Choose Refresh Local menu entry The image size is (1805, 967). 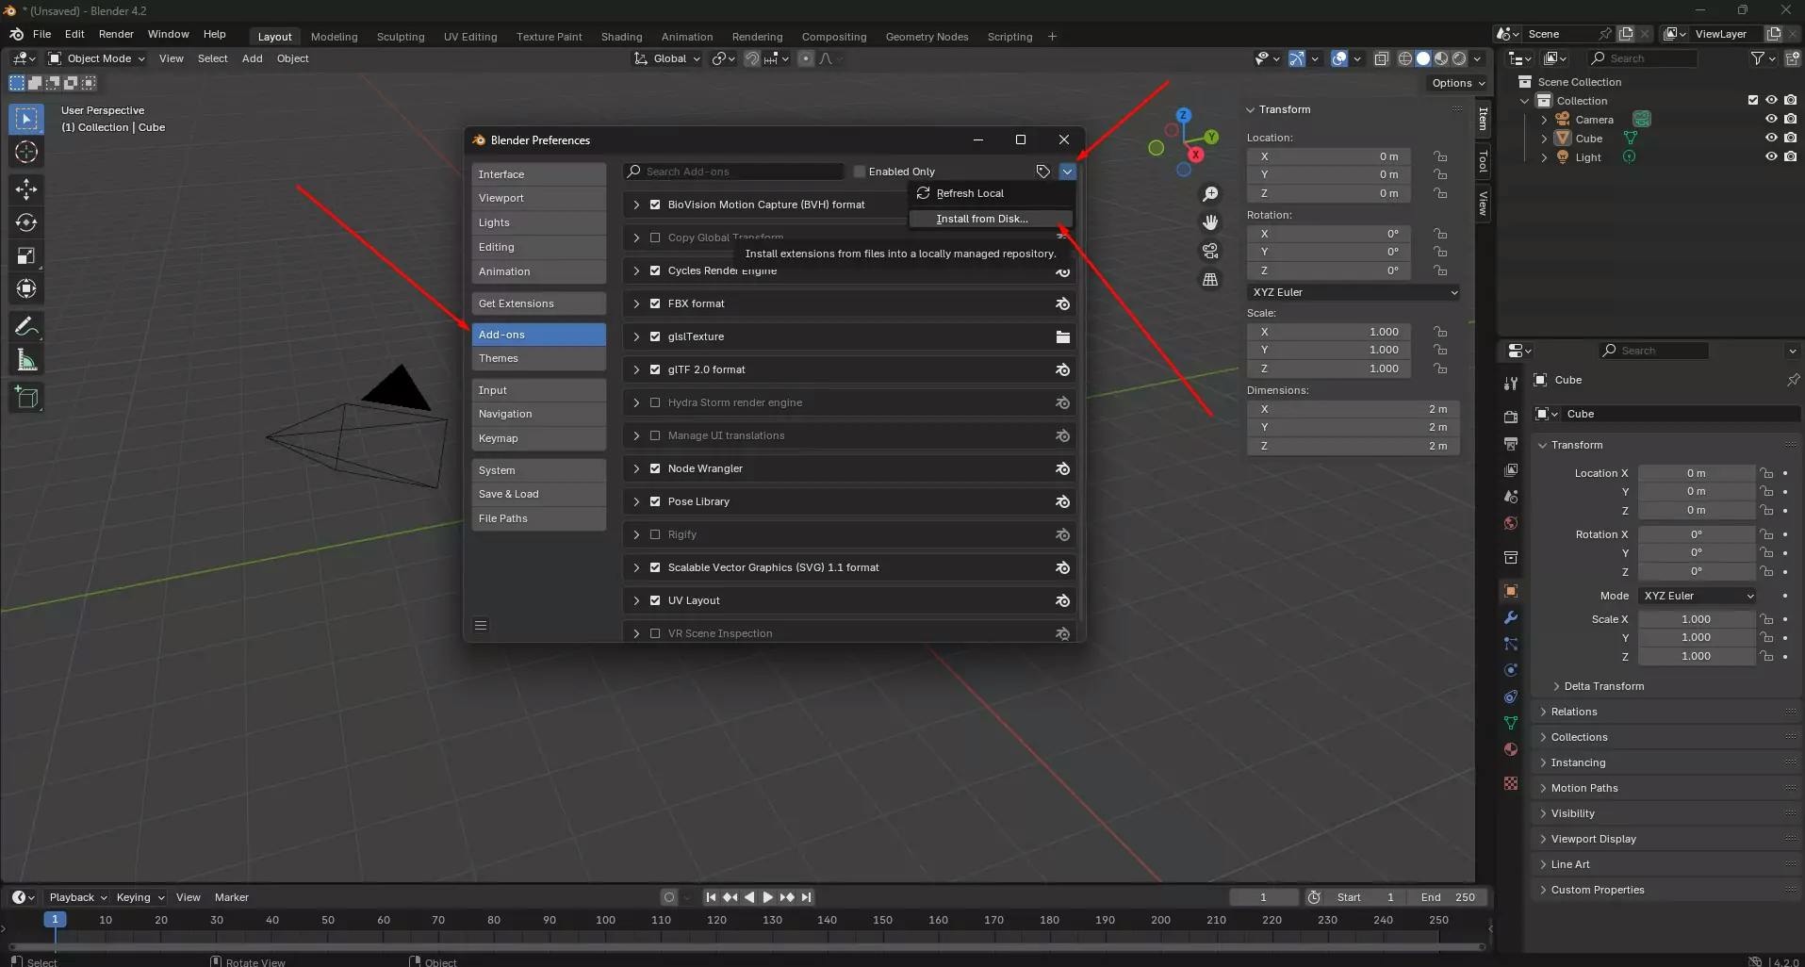pos(992,193)
